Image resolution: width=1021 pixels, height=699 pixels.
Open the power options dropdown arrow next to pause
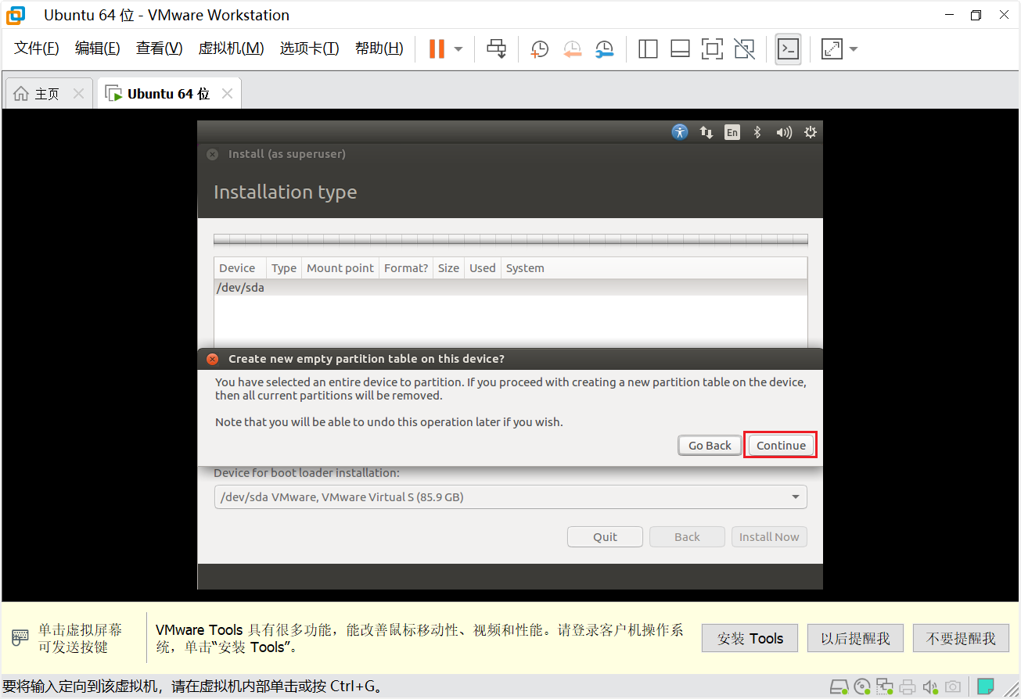(458, 49)
